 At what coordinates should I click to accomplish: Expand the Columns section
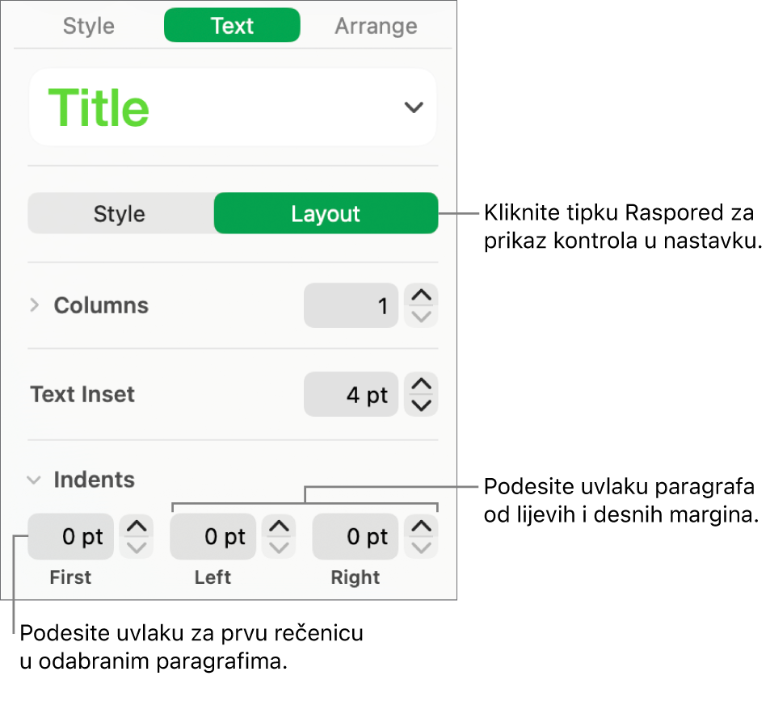coord(33,305)
